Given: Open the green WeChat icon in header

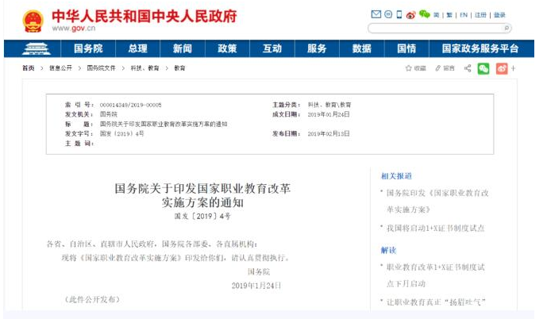Looking at the screenshot, I should (x=424, y=14).
